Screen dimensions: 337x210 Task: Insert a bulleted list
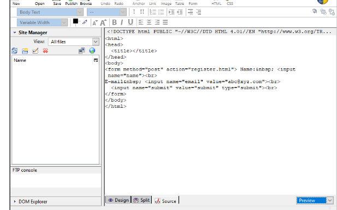161,12
